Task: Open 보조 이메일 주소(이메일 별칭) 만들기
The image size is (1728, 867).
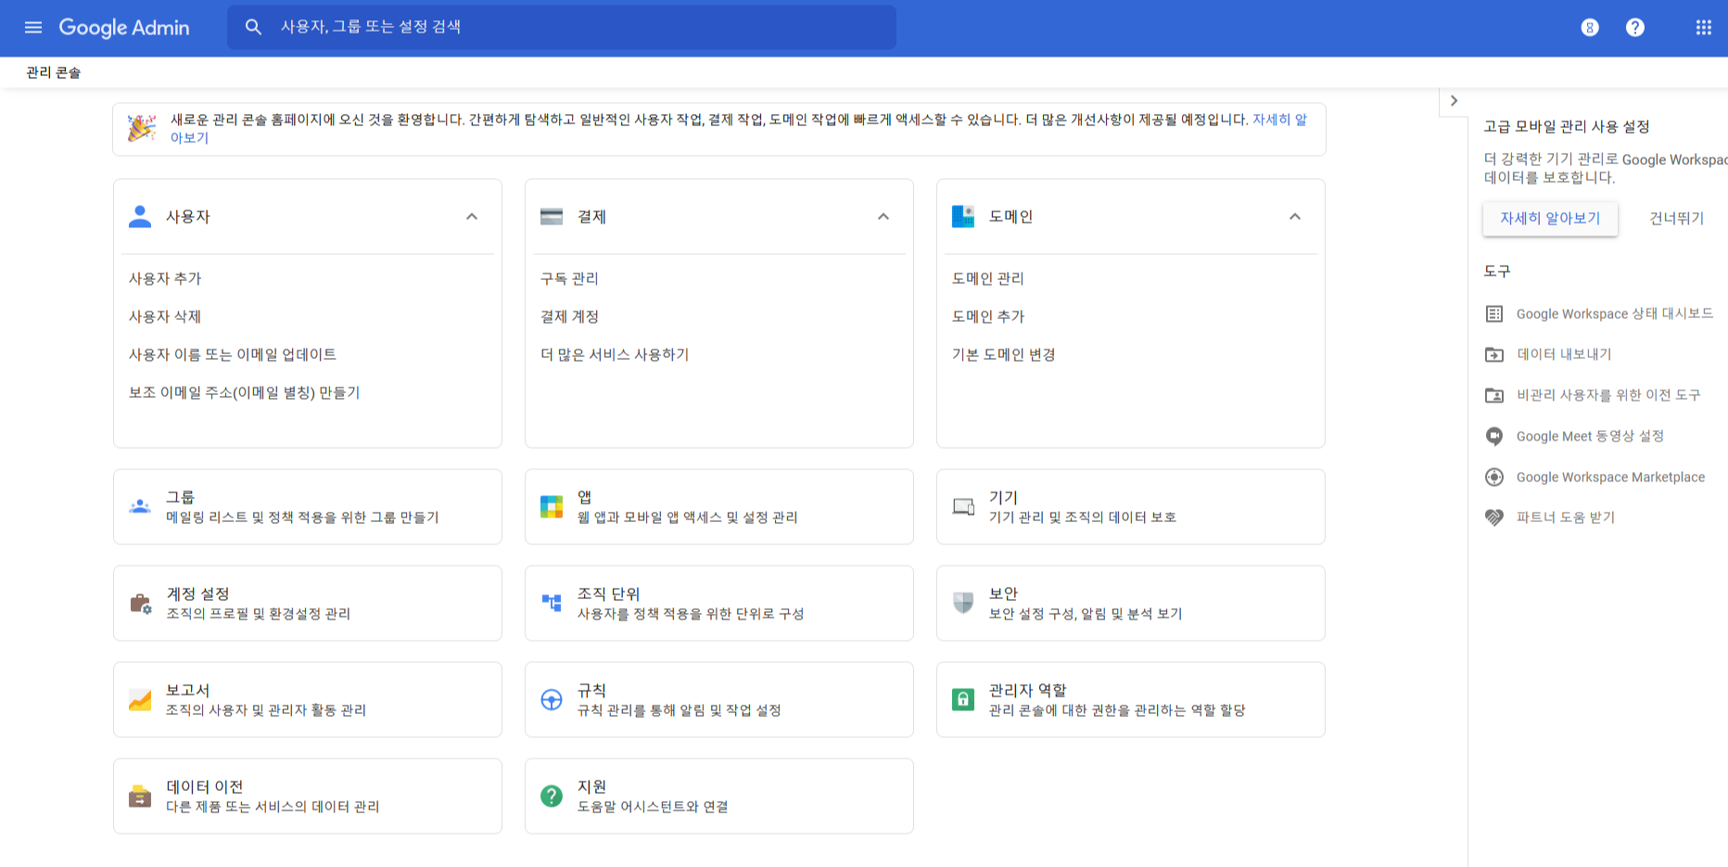Action: tap(245, 392)
